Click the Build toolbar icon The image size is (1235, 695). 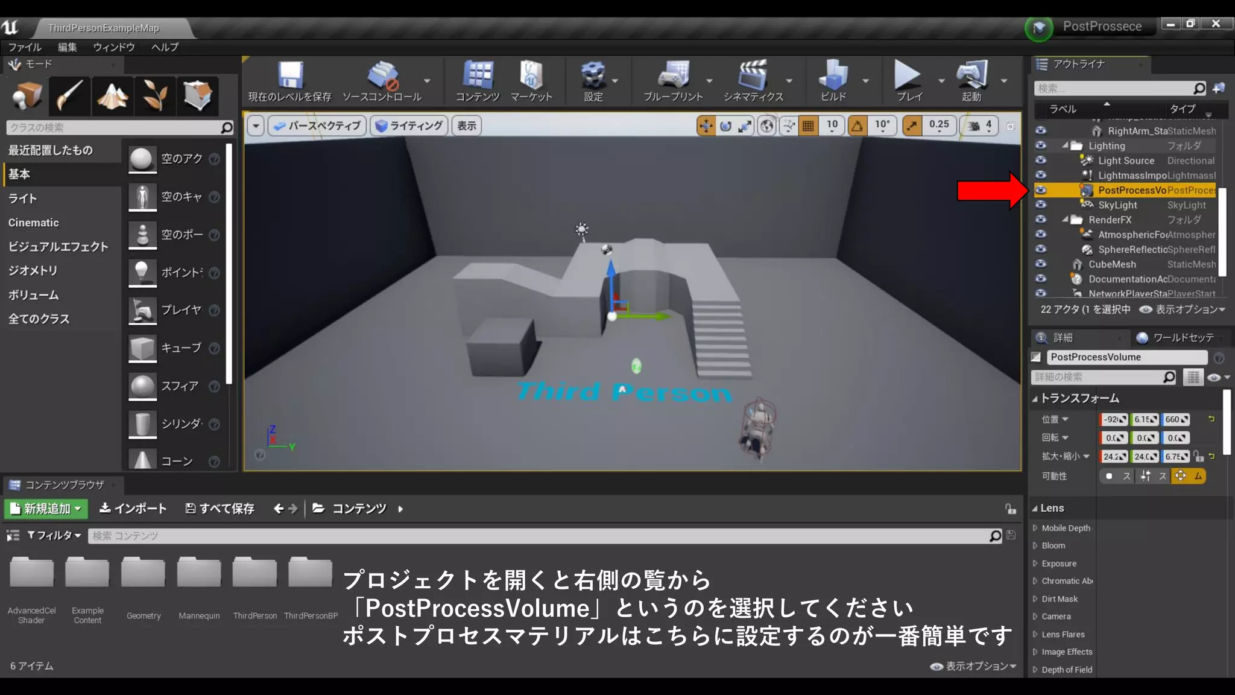click(833, 76)
